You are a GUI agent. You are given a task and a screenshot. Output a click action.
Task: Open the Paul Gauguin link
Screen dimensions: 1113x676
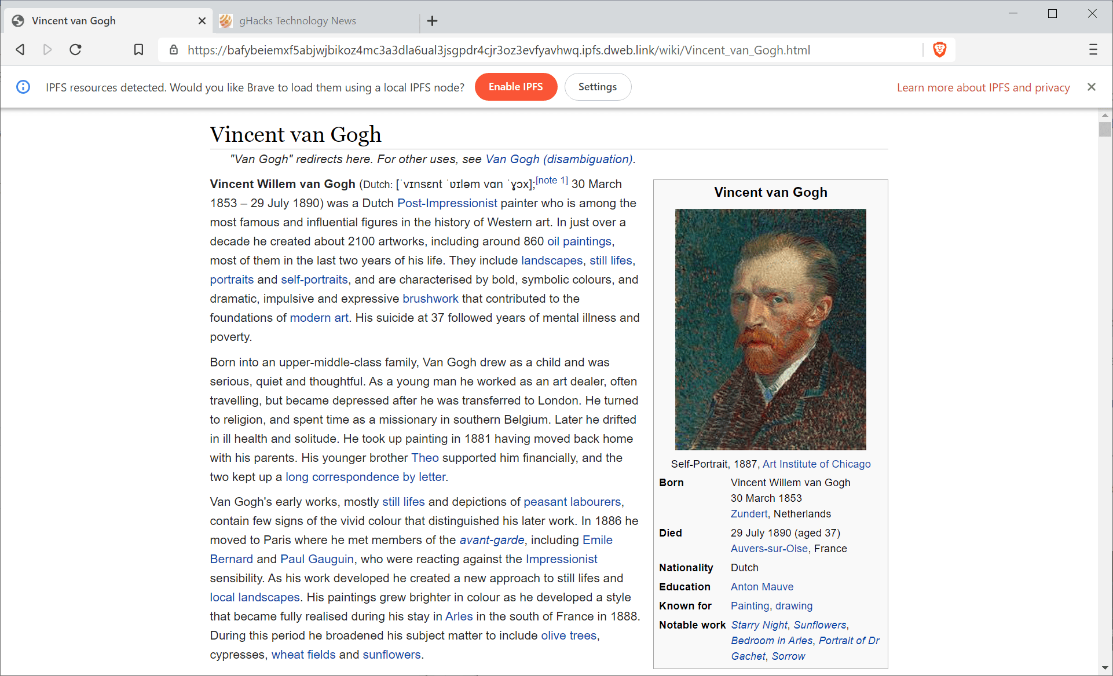[317, 559]
